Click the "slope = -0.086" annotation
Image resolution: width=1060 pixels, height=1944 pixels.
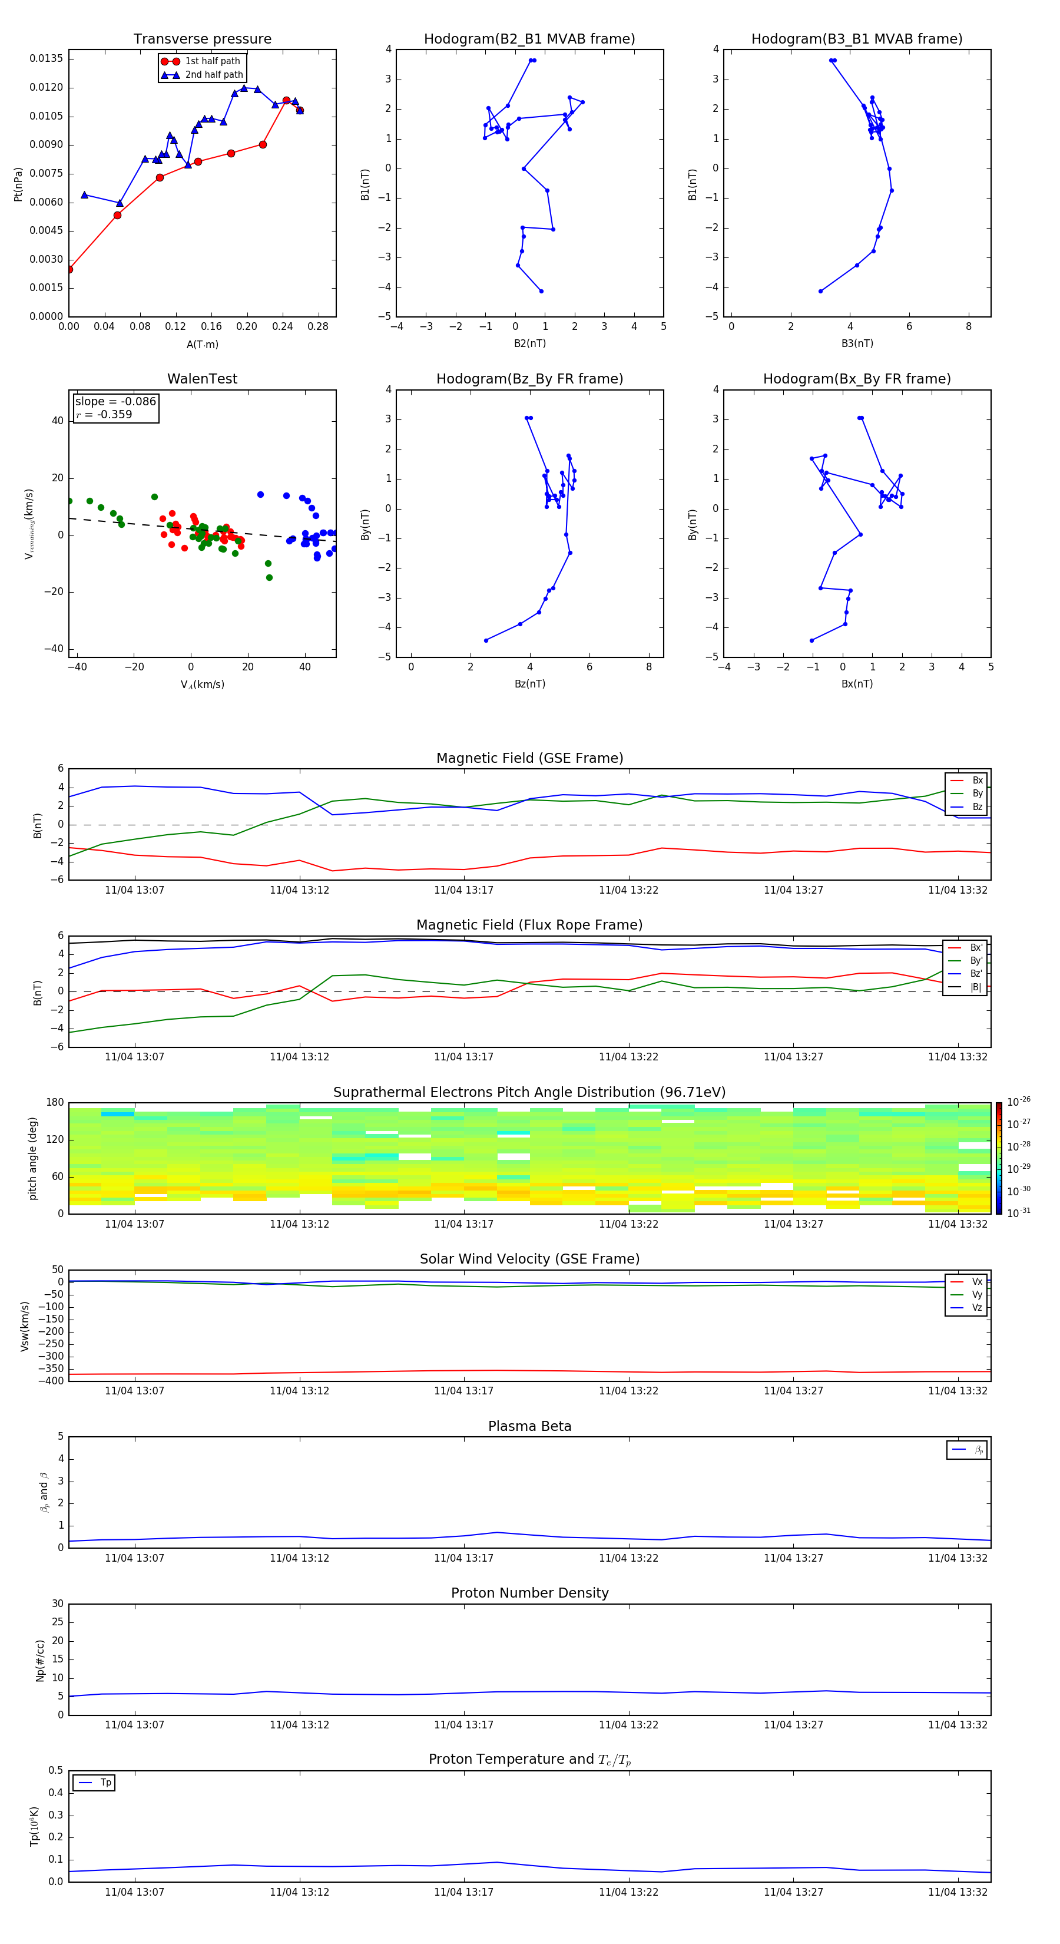click(x=115, y=402)
